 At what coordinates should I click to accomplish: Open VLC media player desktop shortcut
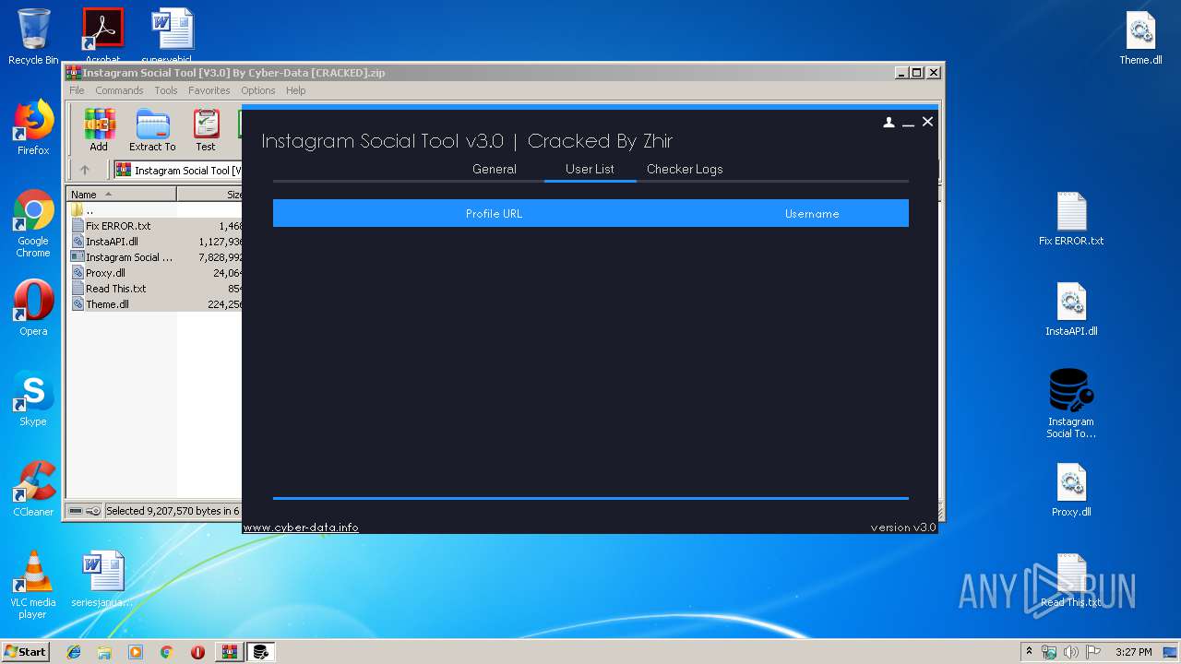click(x=33, y=585)
